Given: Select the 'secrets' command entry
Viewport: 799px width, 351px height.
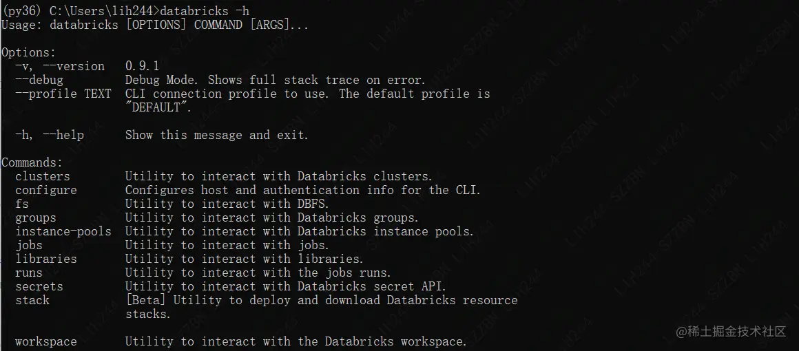Looking at the screenshot, I should point(39,286).
